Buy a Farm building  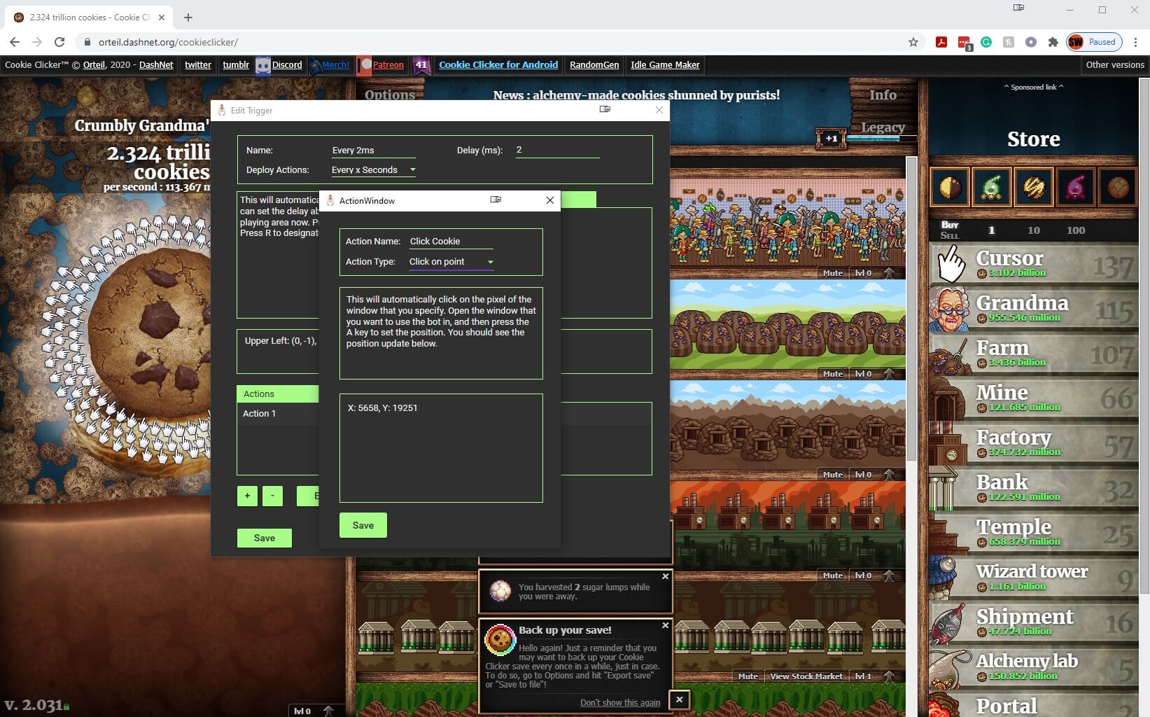(1034, 354)
